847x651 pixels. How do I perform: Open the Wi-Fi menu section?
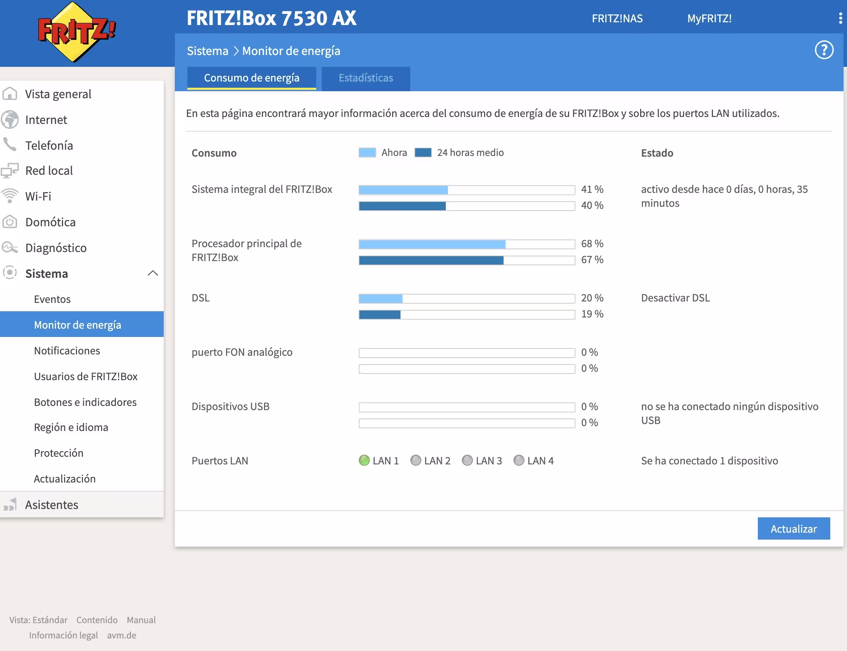pyautogui.click(x=82, y=196)
